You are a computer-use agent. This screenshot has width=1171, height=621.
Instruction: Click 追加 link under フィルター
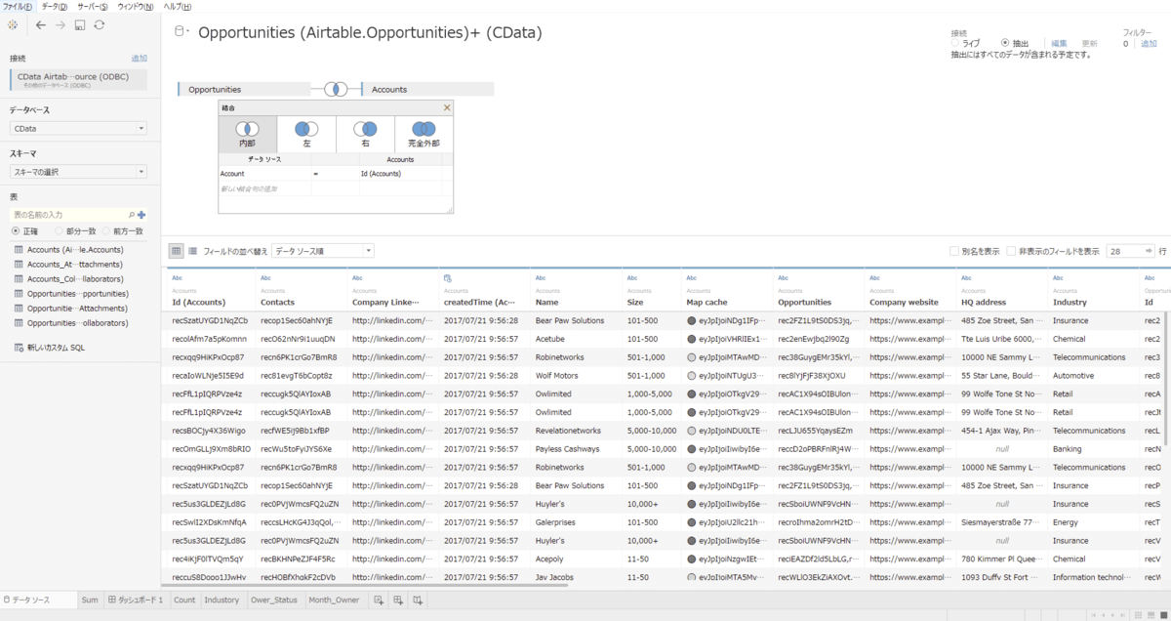click(1150, 44)
